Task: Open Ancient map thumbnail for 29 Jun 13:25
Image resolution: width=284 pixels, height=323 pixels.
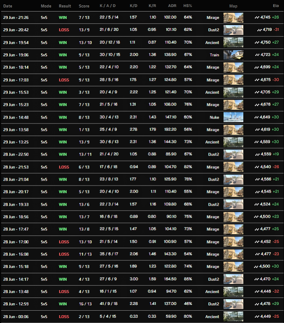Action: click(233, 142)
